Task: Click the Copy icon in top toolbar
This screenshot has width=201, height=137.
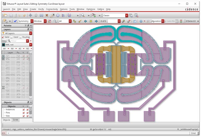Action: pyautogui.click(x=36, y=15)
